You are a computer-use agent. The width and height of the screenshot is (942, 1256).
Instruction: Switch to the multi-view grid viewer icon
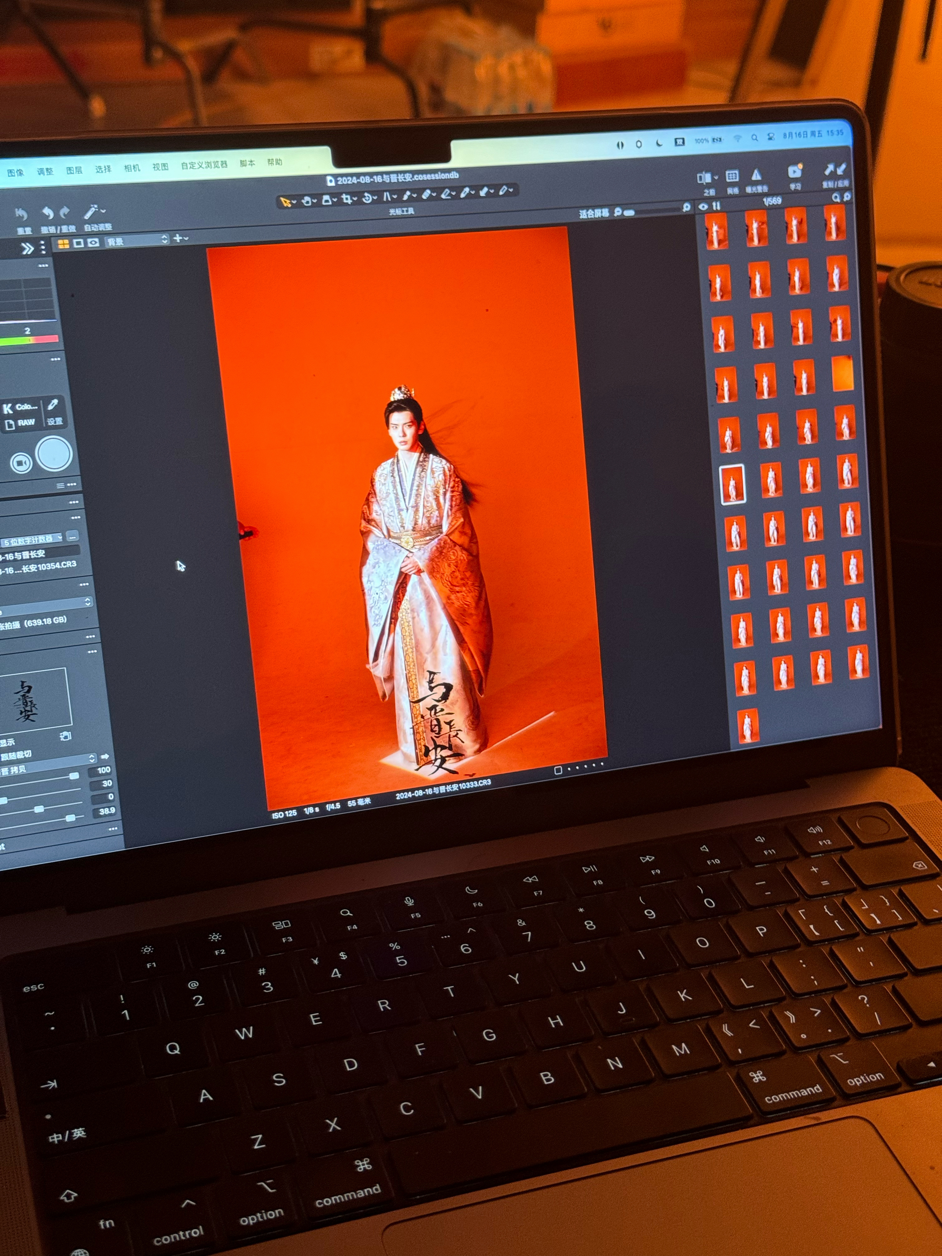click(64, 244)
